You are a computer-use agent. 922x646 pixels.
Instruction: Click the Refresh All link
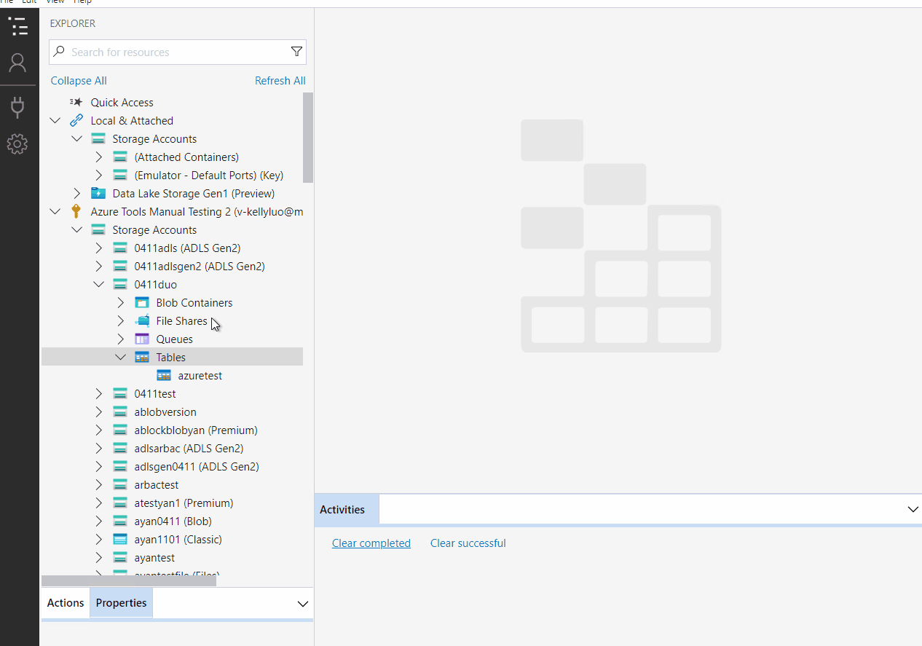(280, 81)
